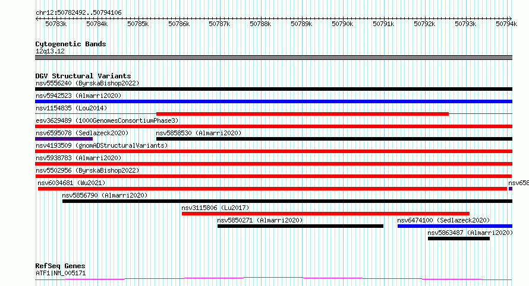Open the nsv5850271 (Almarri2020) label
This screenshot has width=529, height=286.
click(x=260, y=220)
